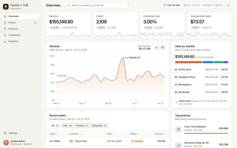This screenshot has width=237, height=148.
Task: Open Analytics from the sidebar
Action: click(20, 41)
